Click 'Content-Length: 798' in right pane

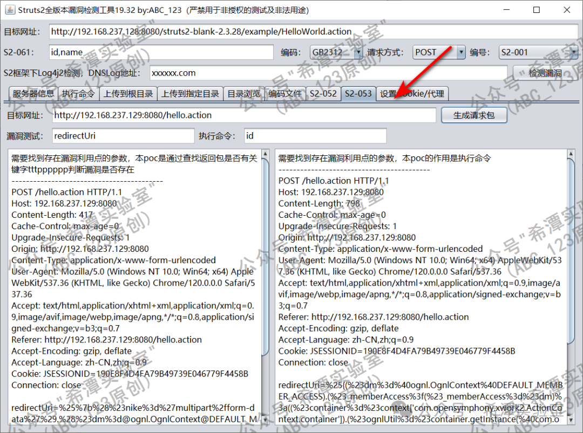coord(319,204)
